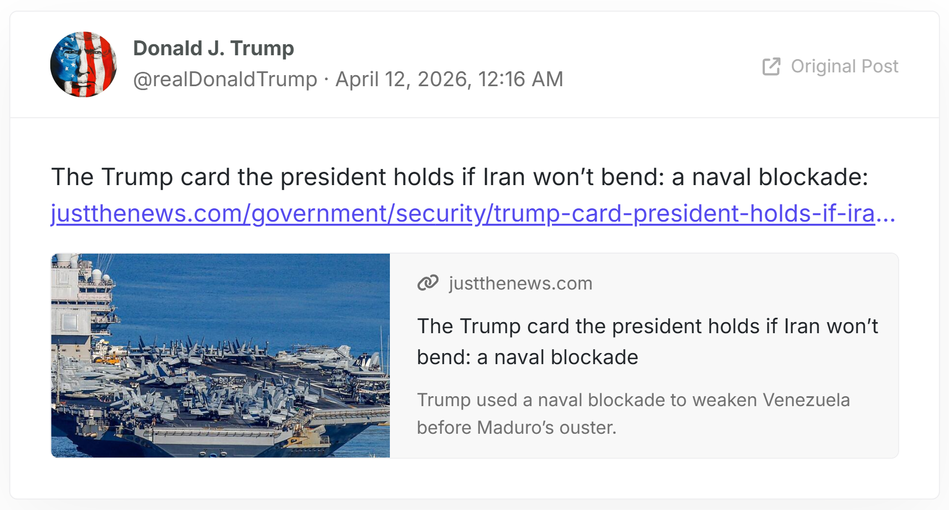Open the Original Post text link

tap(844, 66)
